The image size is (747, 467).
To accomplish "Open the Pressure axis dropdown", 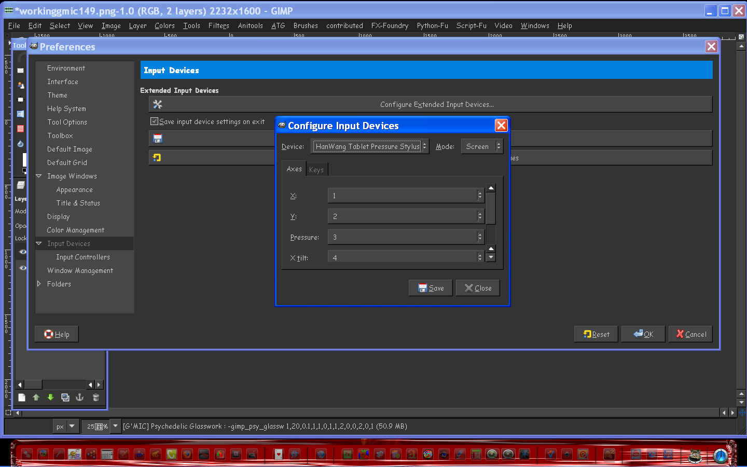I will (x=406, y=237).
